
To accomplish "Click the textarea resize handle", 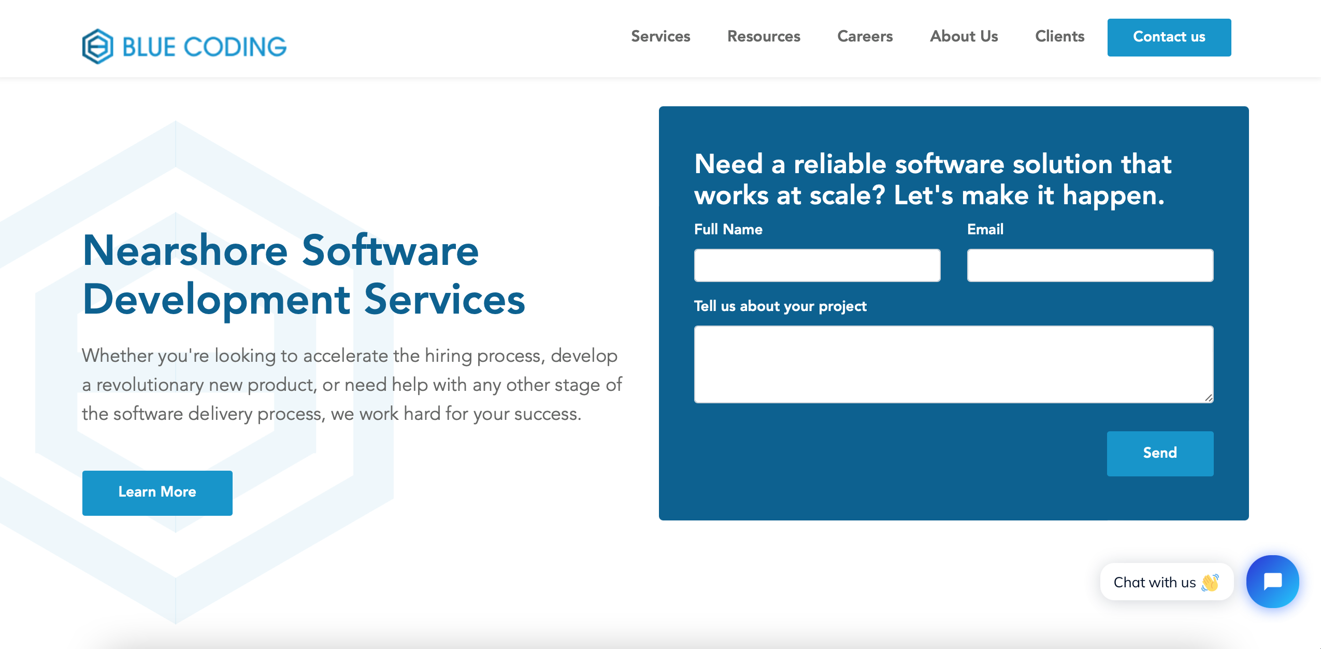I will click(x=1209, y=397).
